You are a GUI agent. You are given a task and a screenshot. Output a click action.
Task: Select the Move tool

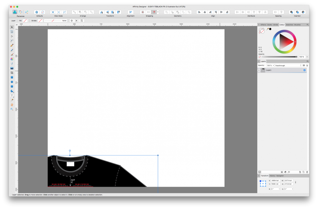12,27
